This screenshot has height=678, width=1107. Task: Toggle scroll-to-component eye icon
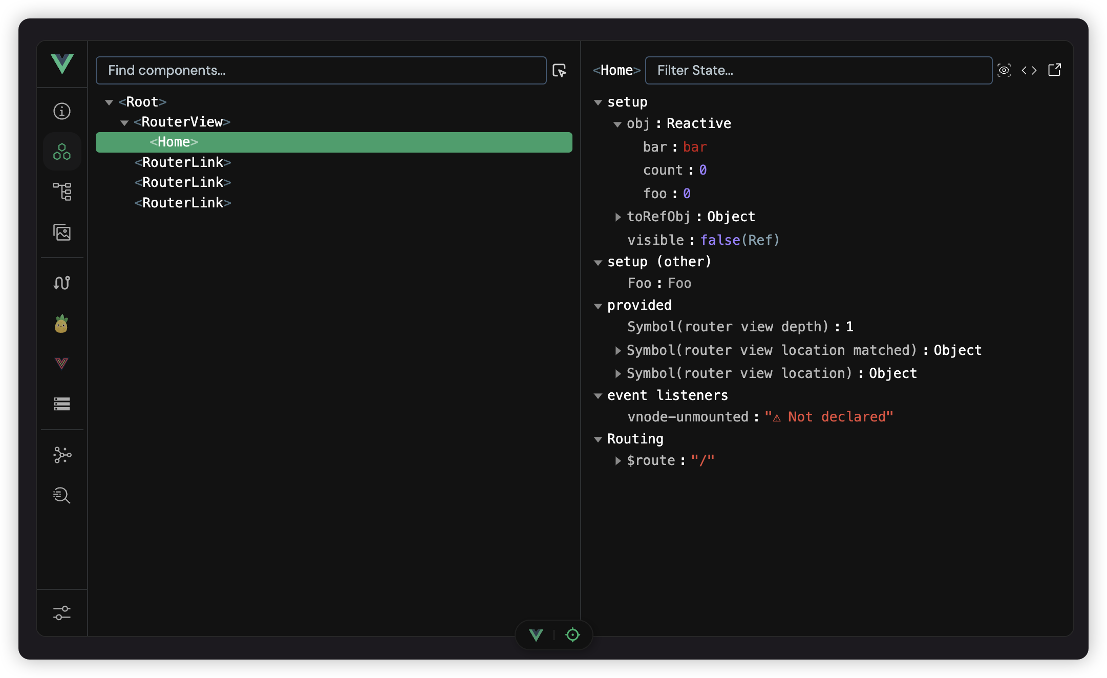[1004, 70]
